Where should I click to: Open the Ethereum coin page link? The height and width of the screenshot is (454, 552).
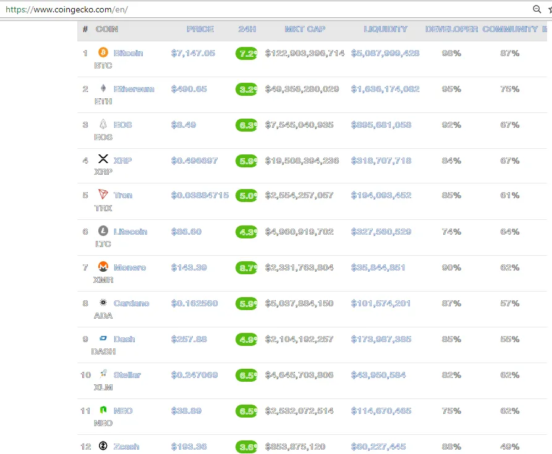[x=134, y=89]
